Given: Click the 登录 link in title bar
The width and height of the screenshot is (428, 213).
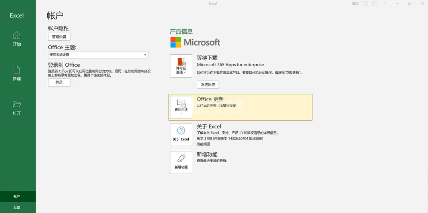Looking at the screenshot, I should tap(355, 4).
